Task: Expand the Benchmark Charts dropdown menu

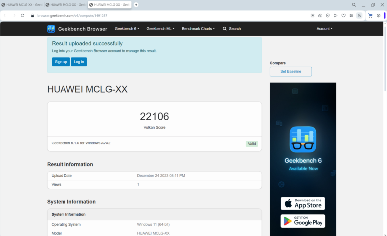Action: [x=198, y=29]
